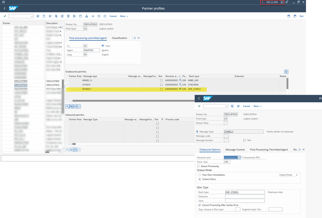Click the Save icon in the toolbar
This screenshot has height=218, width=322.
click(38, 16)
